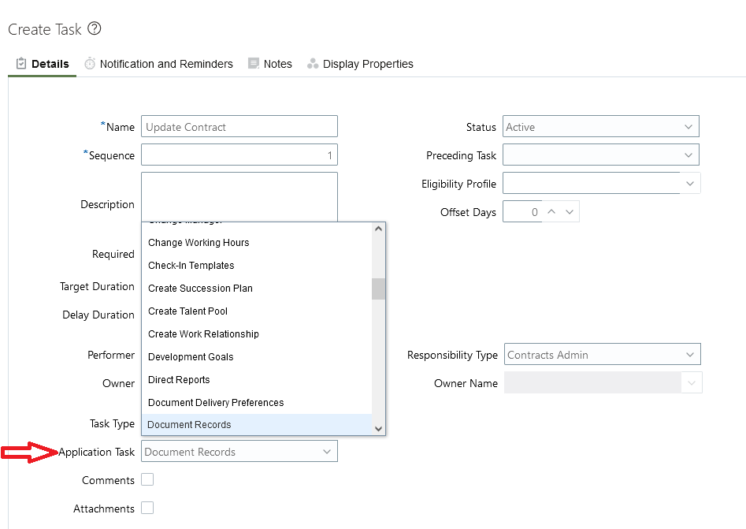Check the Attachments checkbox
This screenshot has width=746, height=529.
click(x=147, y=508)
